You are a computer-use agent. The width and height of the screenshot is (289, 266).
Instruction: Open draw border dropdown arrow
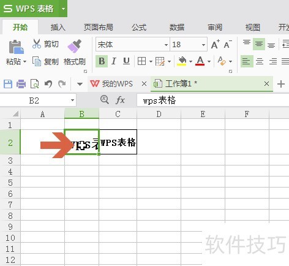[169, 61]
